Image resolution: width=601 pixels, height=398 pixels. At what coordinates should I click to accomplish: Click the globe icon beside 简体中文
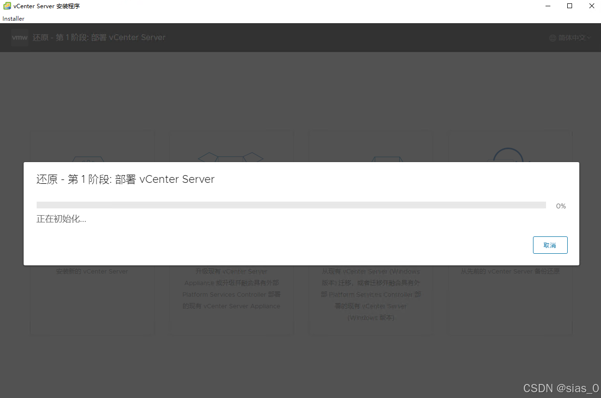[x=553, y=38]
